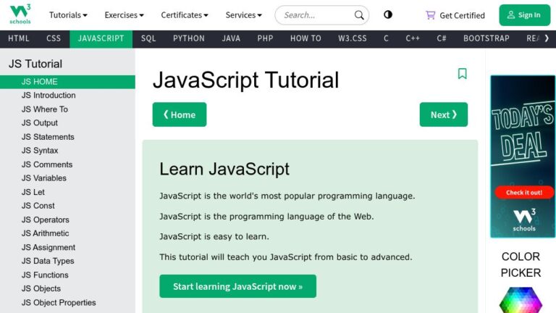Open JS Statements in sidebar

click(x=67, y=137)
